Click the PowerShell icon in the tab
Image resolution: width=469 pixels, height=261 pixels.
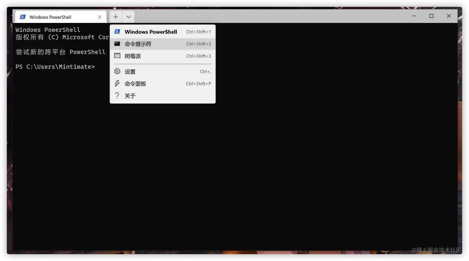tap(23, 17)
